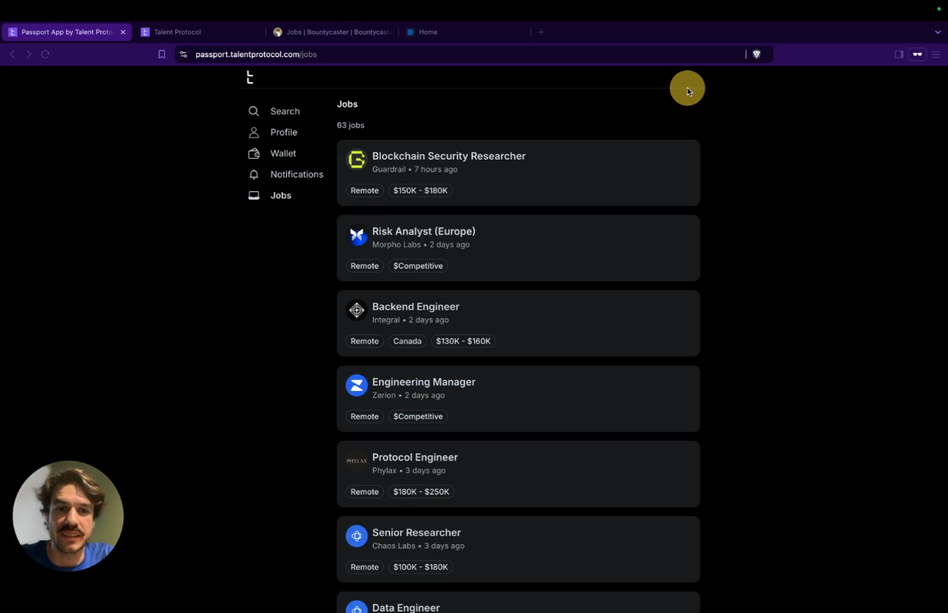The height and width of the screenshot is (613, 948).
Task: Click $Competitive tag on Risk Analyst card
Action: 418,266
